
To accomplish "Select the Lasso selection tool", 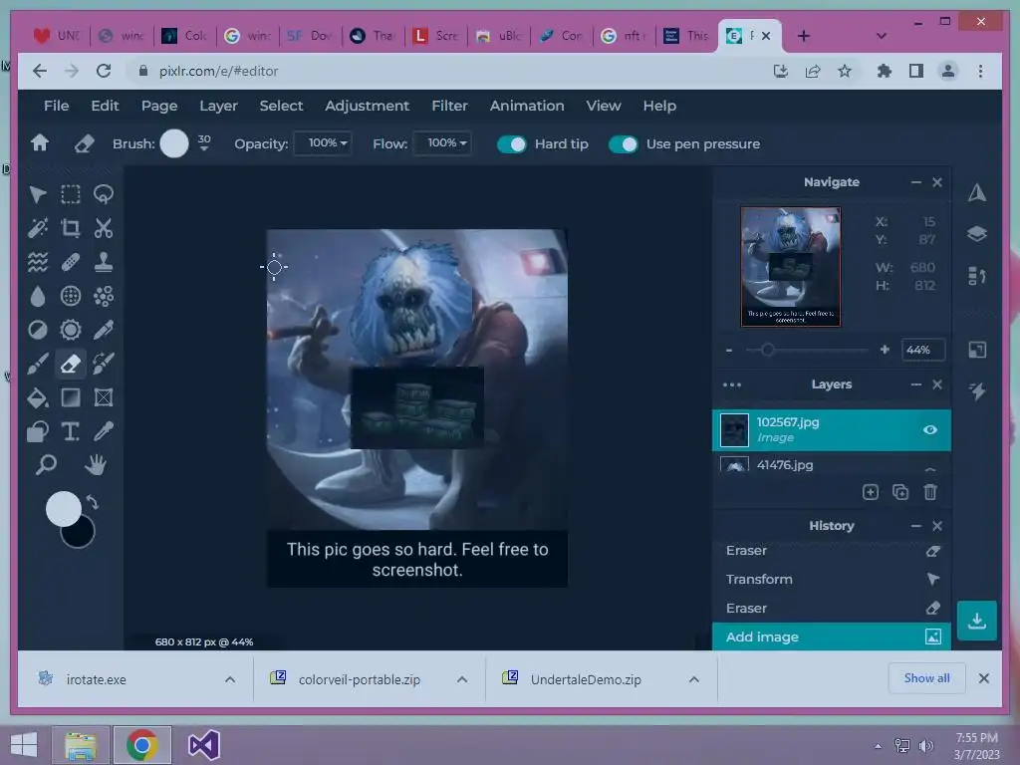I will tap(104, 194).
